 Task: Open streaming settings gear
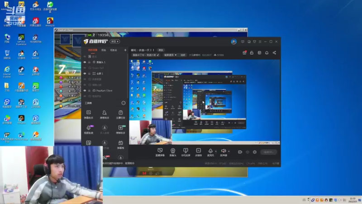255,152
